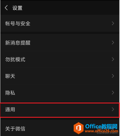The image size is (120, 136).
Task: Click the orange Office logo icon
Action: [x=79, y=128]
